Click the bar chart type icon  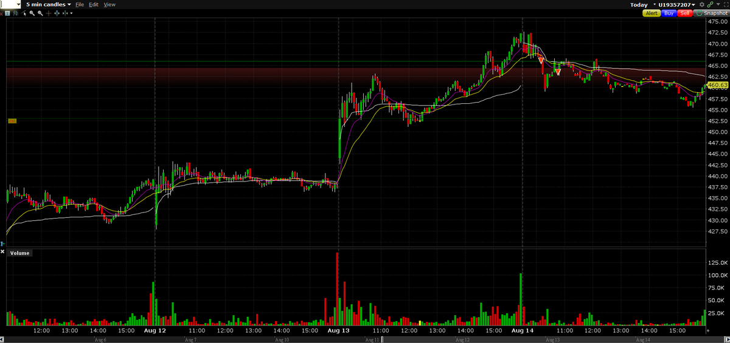tap(15, 13)
